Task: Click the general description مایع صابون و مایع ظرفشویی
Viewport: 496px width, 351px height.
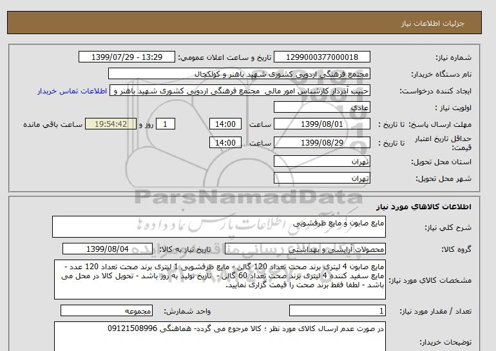Action: (x=219, y=227)
